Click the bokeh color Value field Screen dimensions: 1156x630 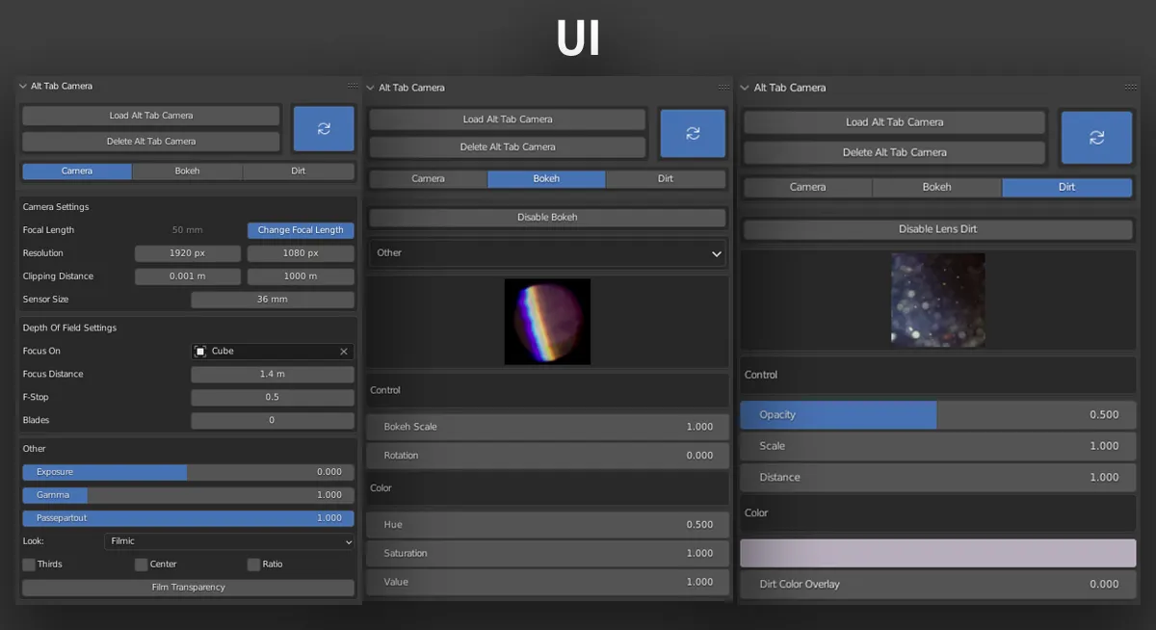tap(547, 582)
